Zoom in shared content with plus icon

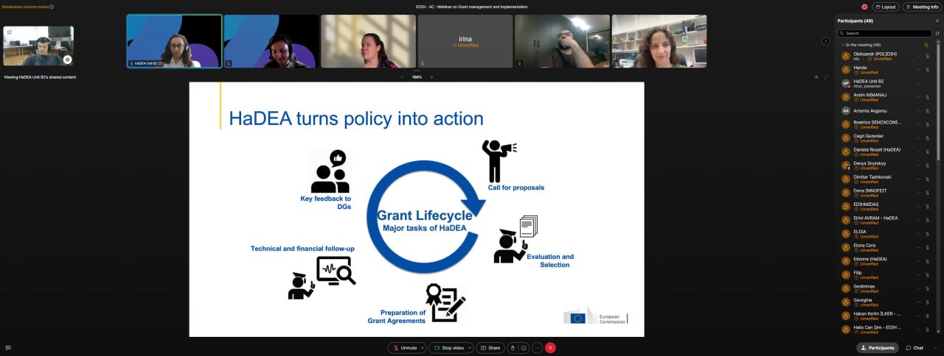click(431, 77)
